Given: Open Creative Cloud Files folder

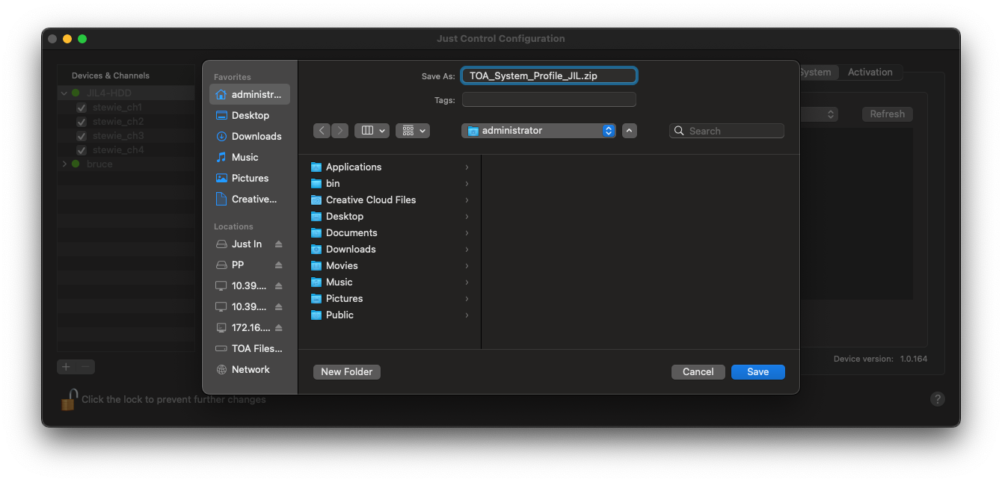Looking at the screenshot, I should (x=390, y=200).
